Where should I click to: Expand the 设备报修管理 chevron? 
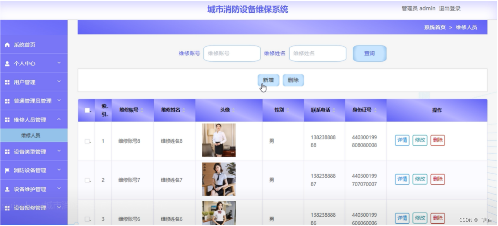(59, 207)
